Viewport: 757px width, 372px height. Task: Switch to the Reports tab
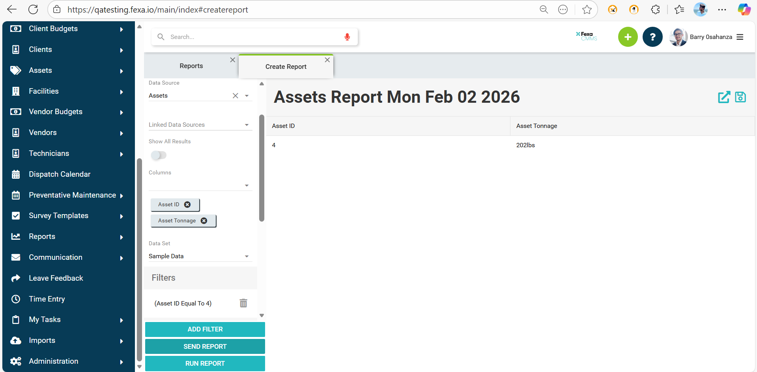[191, 66]
